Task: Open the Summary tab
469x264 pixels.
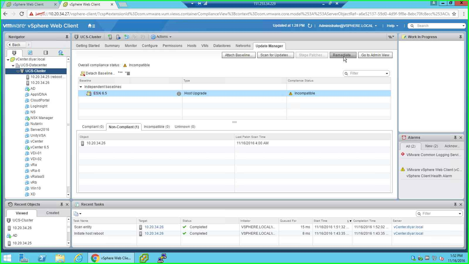Action: tap(112, 46)
